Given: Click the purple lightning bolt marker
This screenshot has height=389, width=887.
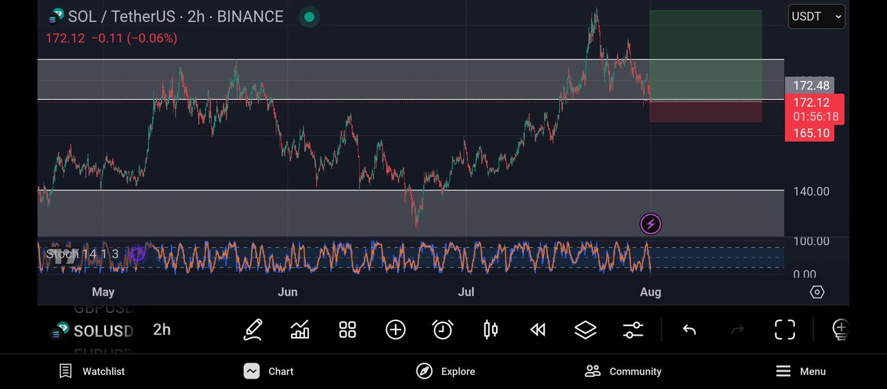Looking at the screenshot, I should (x=651, y=224).
